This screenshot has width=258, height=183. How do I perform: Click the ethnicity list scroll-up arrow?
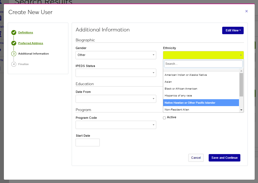241,71
